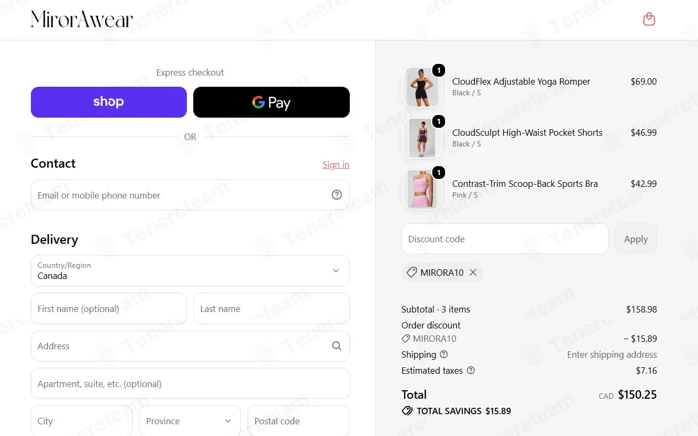This screenshot has width=698, height=436.
Task: Apply the discount code
Action: pyautogui.click(x=636, y=239)
